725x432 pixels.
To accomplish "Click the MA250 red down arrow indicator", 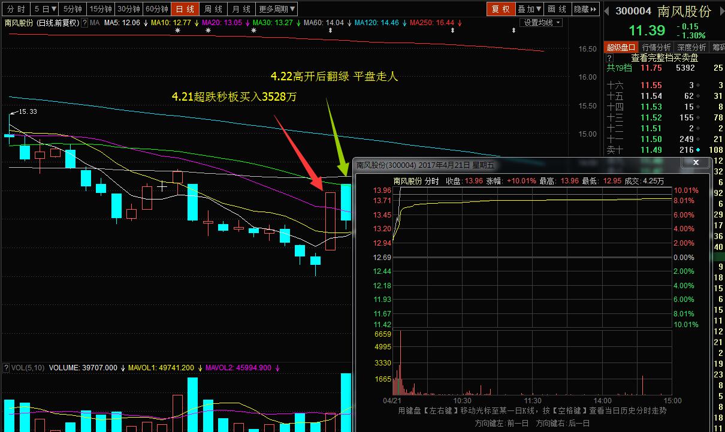I will point(460,23).
